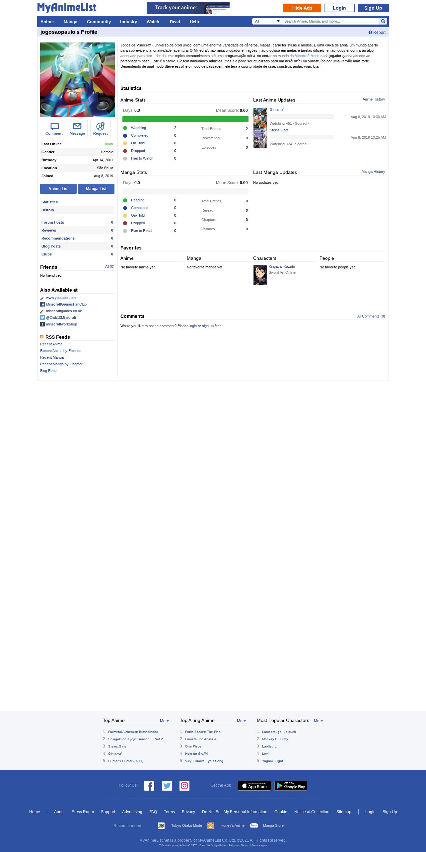This screenshot has width=426, height=852.
Task: Click the App Store download badge
Action: click(x=254, y=786)
